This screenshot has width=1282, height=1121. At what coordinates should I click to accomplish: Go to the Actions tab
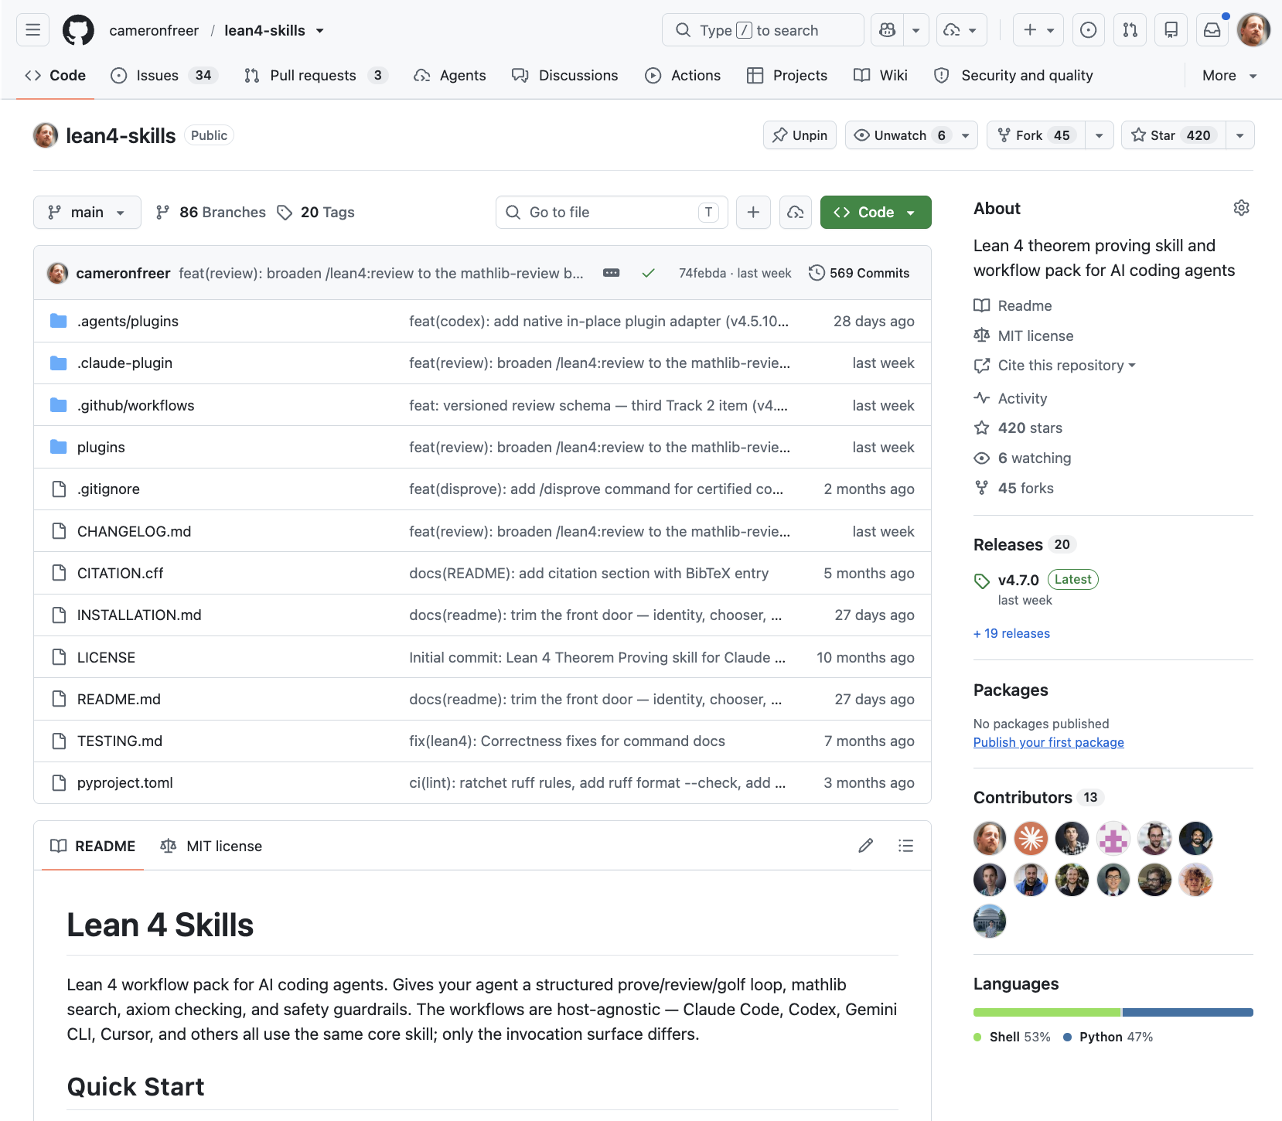[683, 75]
